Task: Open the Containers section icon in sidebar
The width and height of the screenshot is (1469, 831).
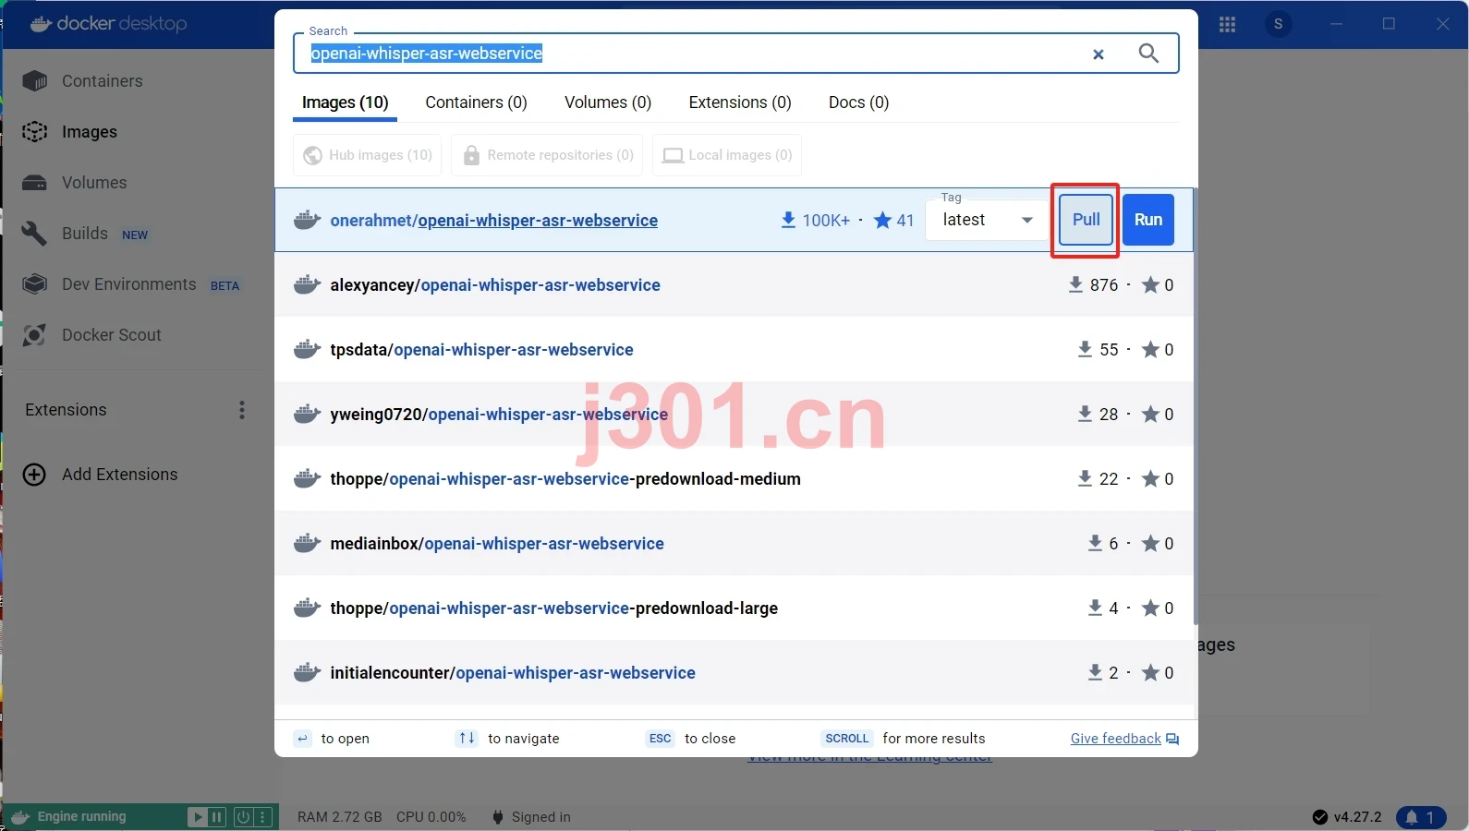Action: click(x=35, y=81)
